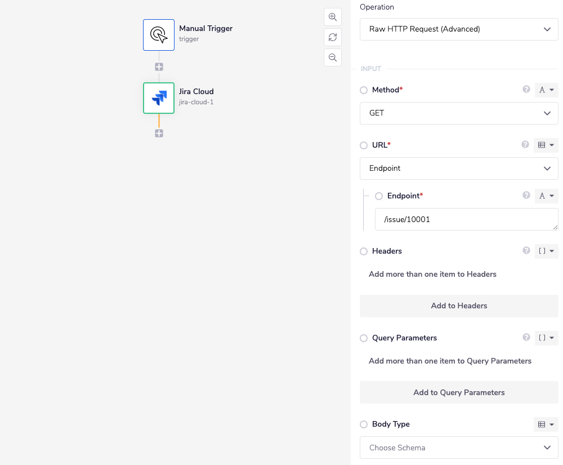Open the URL source dropdown showing Endpoint
This screenshot has height=465, width=563.
tap(458, 169)
